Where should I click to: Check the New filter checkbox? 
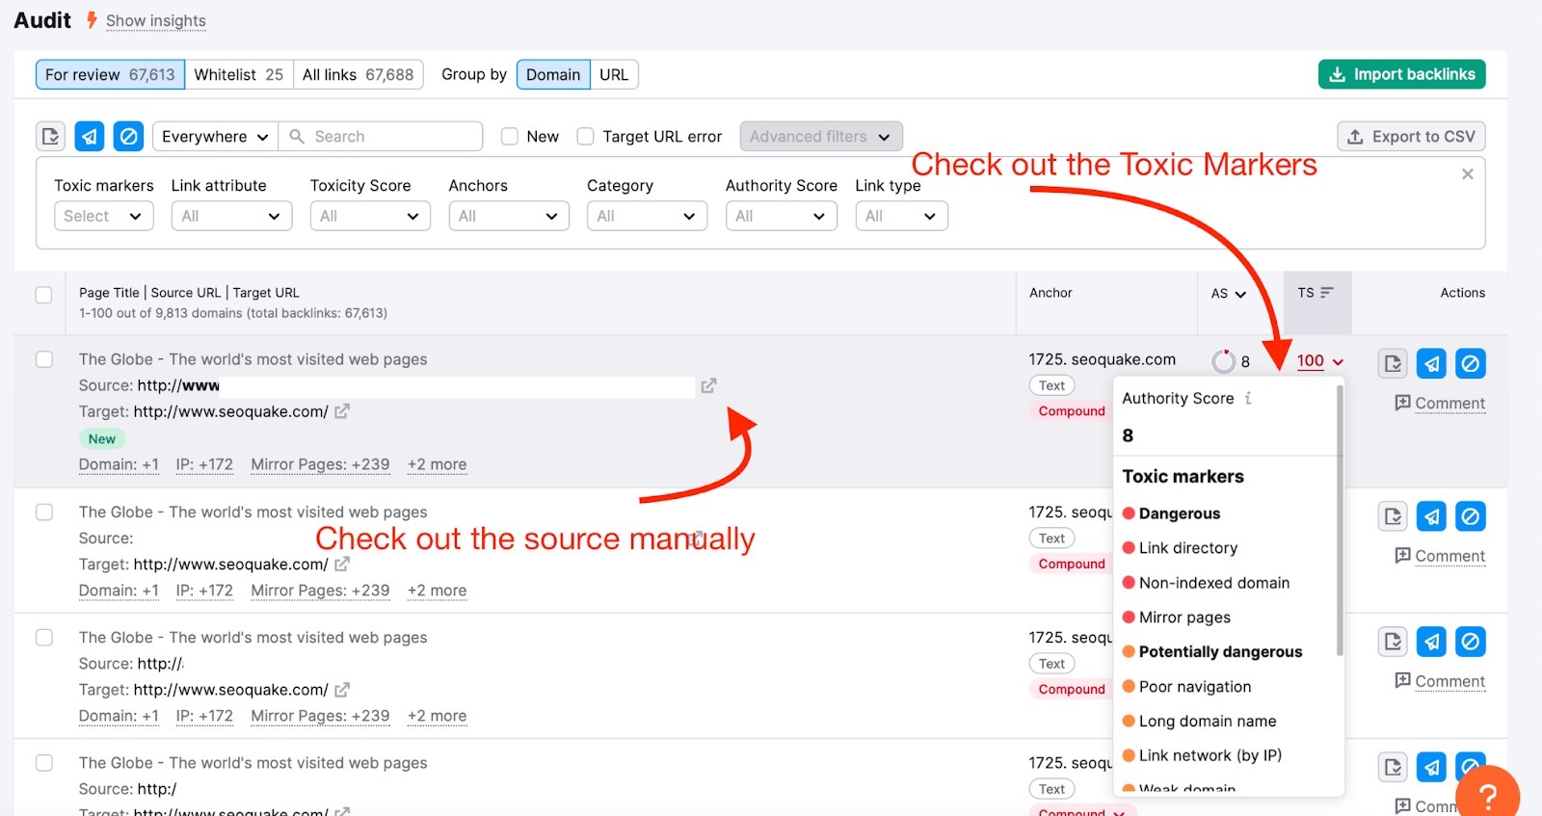click(510, 137)
